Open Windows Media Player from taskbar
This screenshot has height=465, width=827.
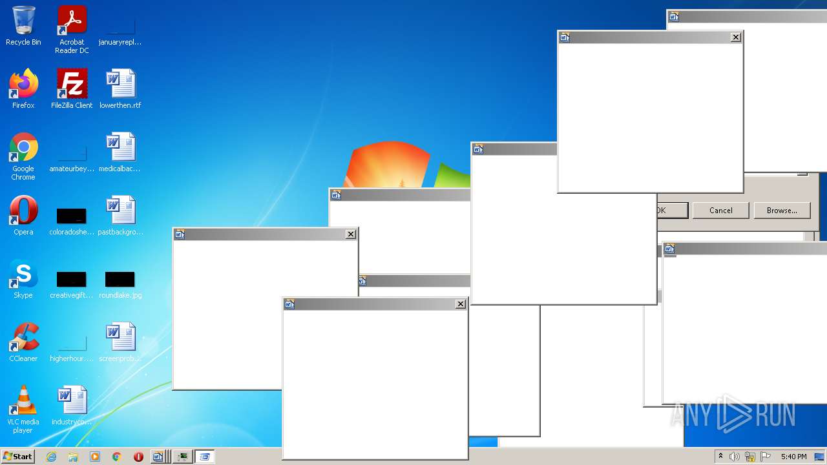[x=95, y=457]
